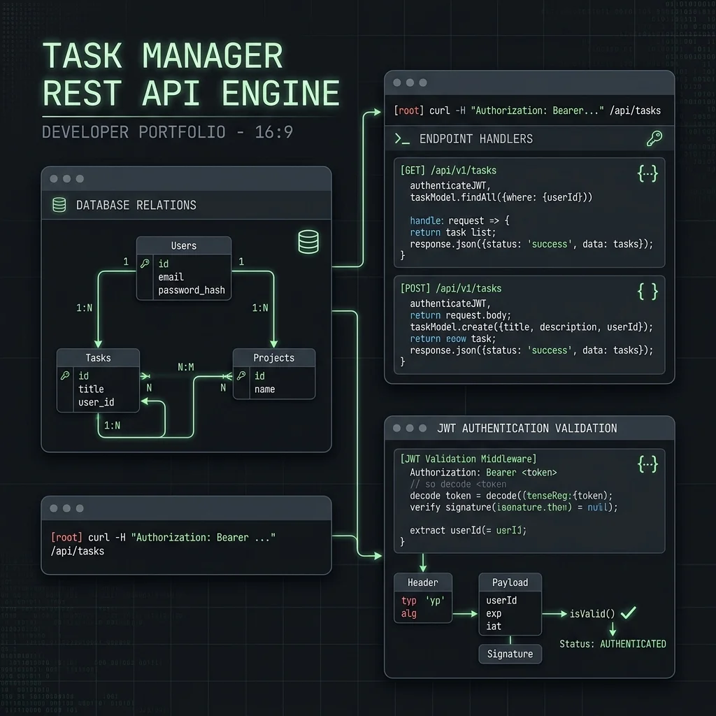Click the Authorization: Bearer <token> line
Image resolution: width=716 pixels, height=716 pixels.
483,472
